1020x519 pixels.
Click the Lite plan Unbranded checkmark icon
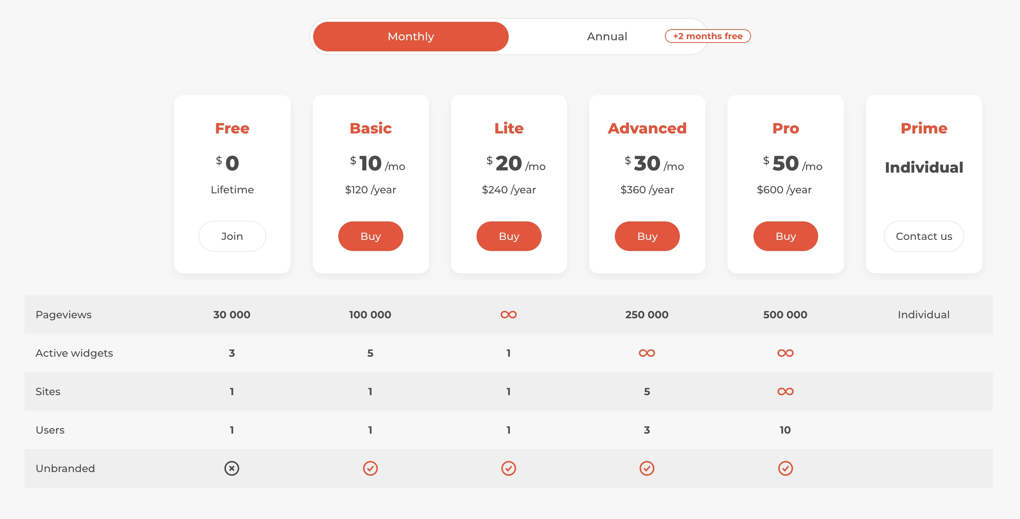pyautogui.click(x=508, y=468)
